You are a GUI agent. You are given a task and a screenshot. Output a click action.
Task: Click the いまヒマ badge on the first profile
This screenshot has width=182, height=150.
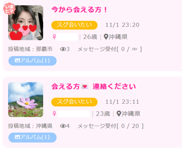point(9,9)
